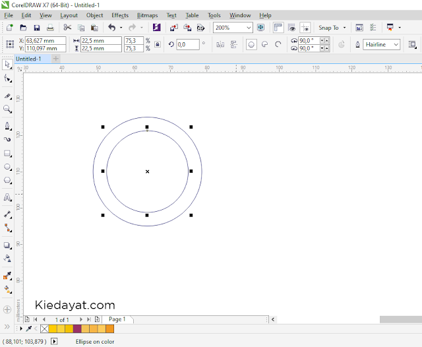
Task: Select the Drop Shadow tool
Action: click(7, 245)
